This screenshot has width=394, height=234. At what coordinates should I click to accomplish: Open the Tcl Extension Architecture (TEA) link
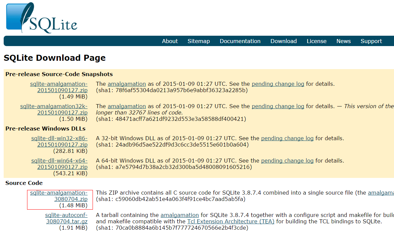(231, 221)
